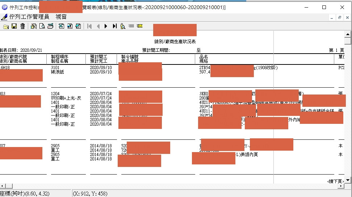Click the GP application icon in title bar
The image size is (352, 197).
tap(4, 7)
